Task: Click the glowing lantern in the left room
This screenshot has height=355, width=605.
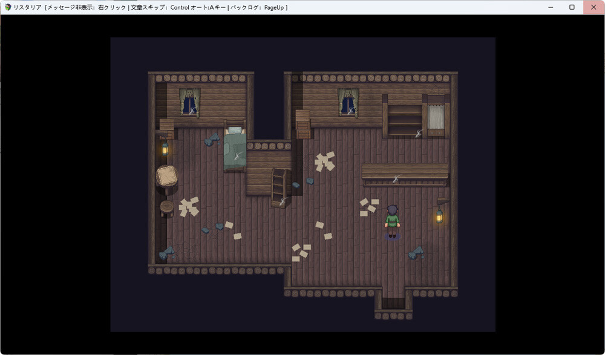Action: click(165, 149)
